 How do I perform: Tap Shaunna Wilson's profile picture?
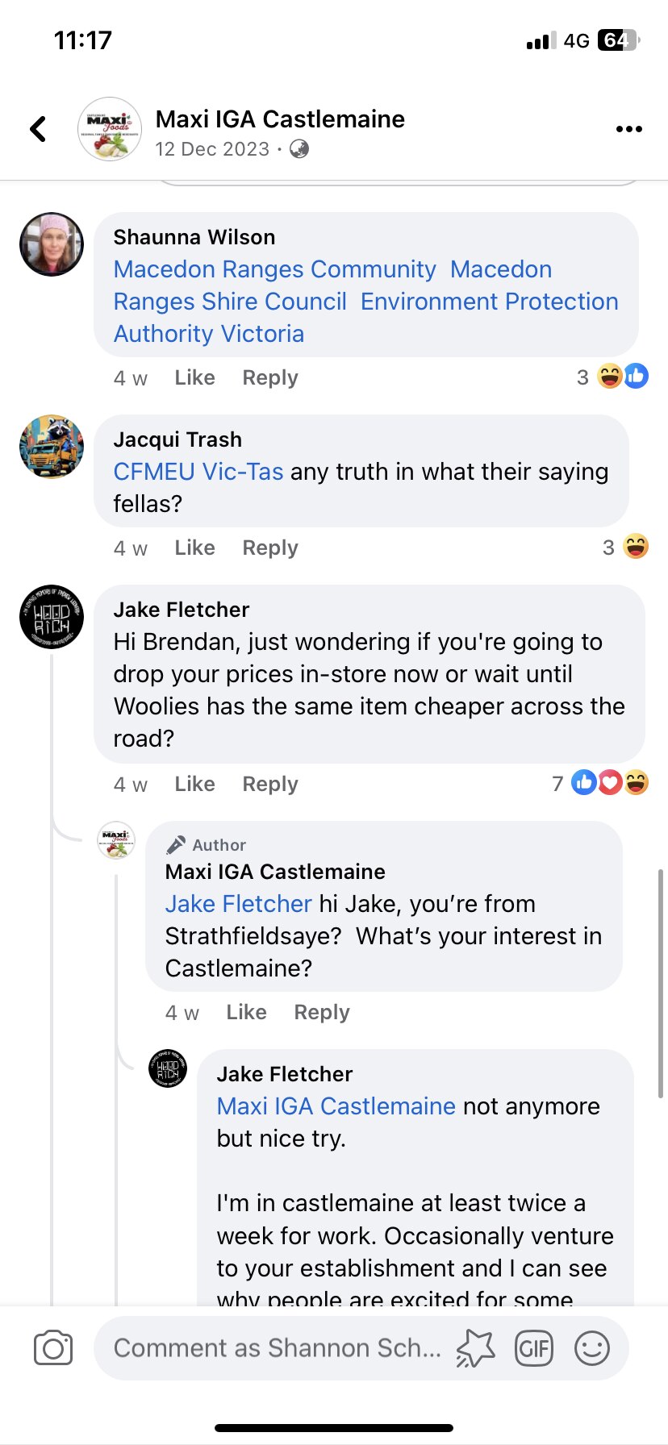click(x=51, y=244)
